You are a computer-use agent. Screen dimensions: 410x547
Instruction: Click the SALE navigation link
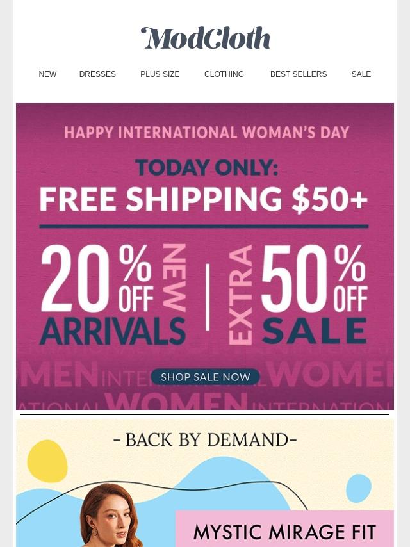point(361,74)
